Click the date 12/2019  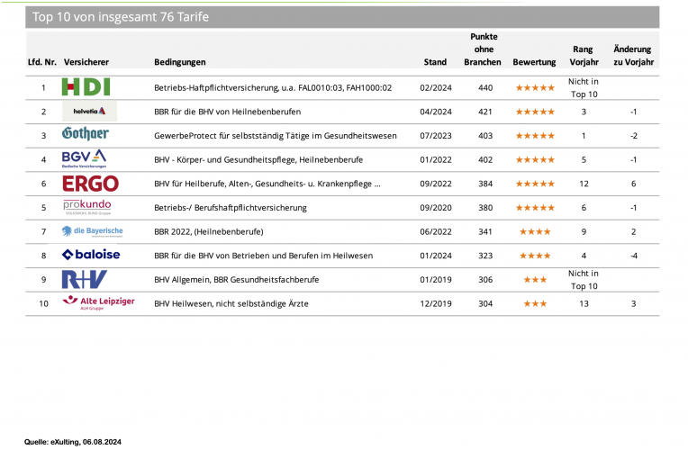(x=436, y=303)
